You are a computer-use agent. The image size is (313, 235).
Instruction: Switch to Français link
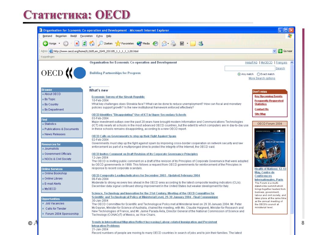pyautogui.click(x=282, y=62)
